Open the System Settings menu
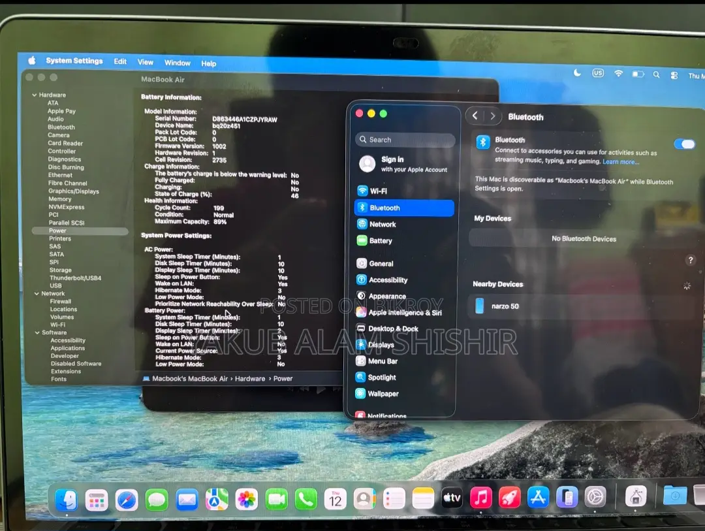Image resolution: width=705 pixels, height=531 pixels. [x=74, y=61]
